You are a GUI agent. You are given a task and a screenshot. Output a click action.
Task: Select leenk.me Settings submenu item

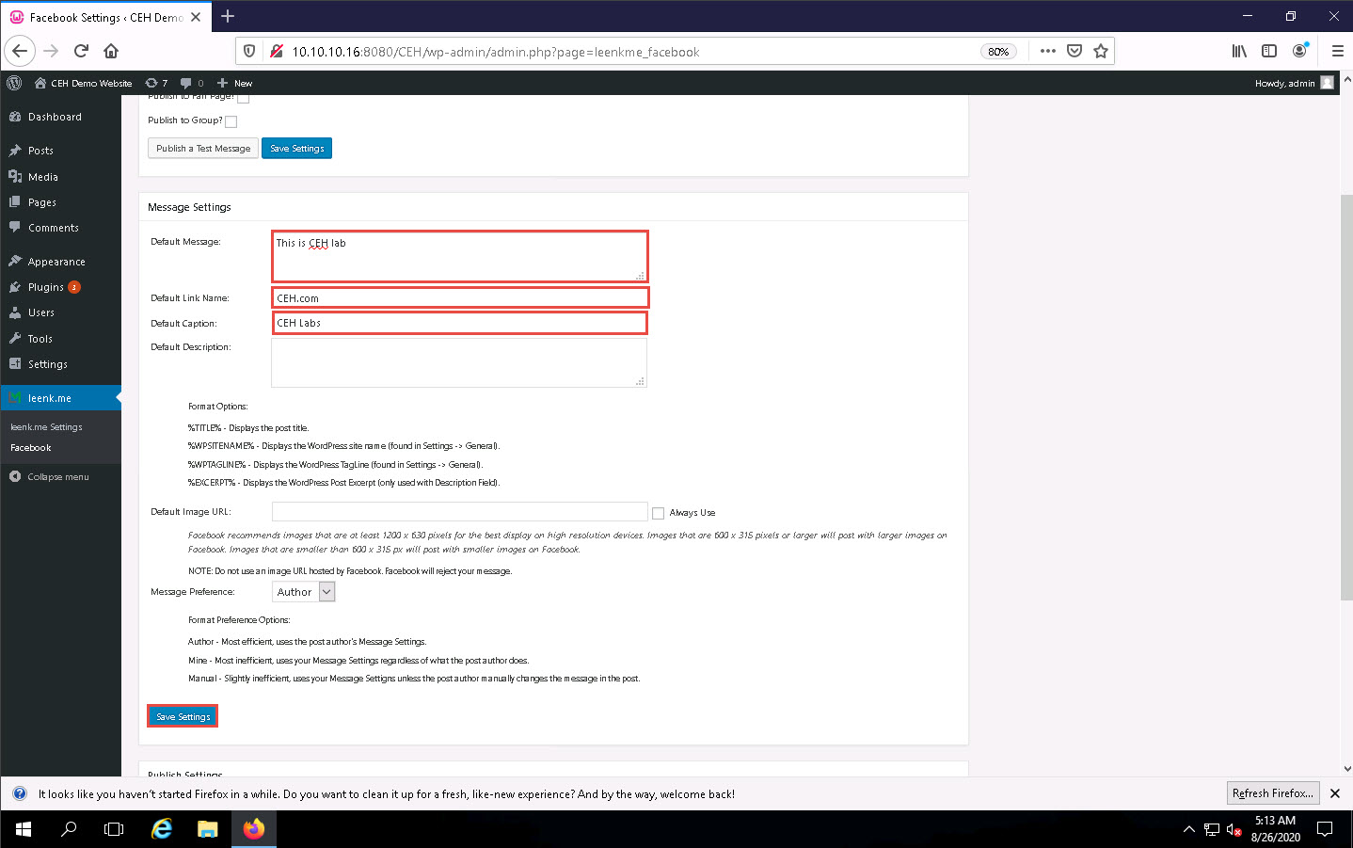(x=46, y=427)
